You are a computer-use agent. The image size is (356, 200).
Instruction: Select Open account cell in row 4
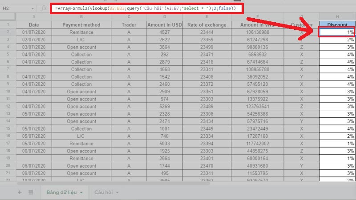[81, 47]
